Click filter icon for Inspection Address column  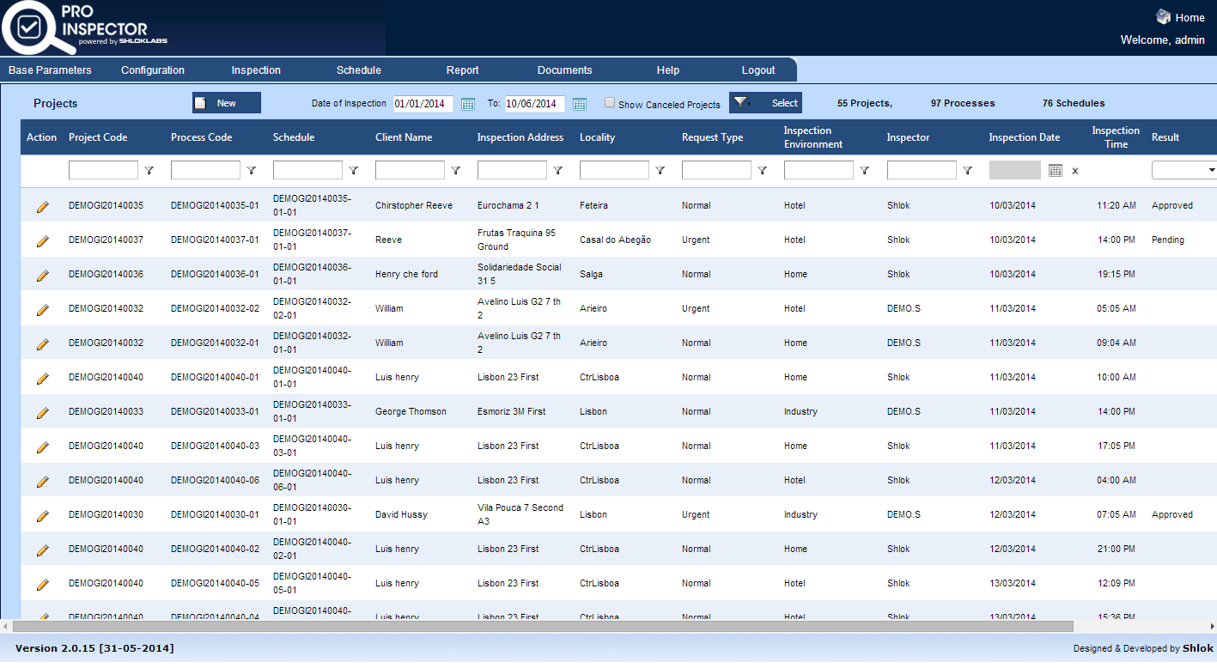(558, 171)
